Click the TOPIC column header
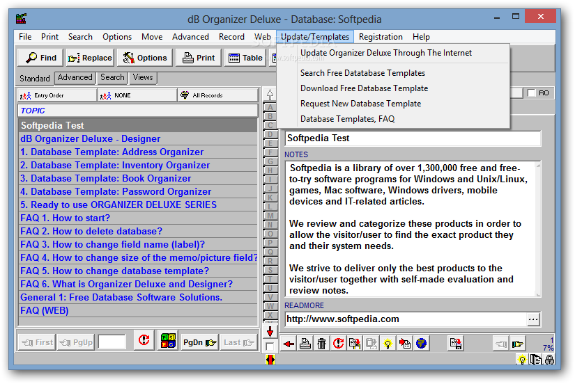This screenshot has width=575, height=384. click(138, 111)
